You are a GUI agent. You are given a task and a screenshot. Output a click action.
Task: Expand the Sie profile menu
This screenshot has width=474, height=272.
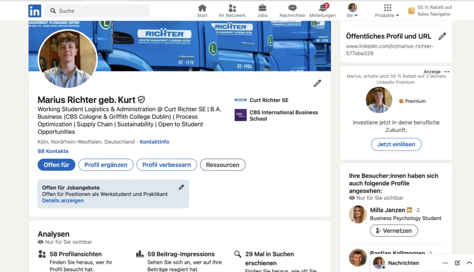pos(352,11)
